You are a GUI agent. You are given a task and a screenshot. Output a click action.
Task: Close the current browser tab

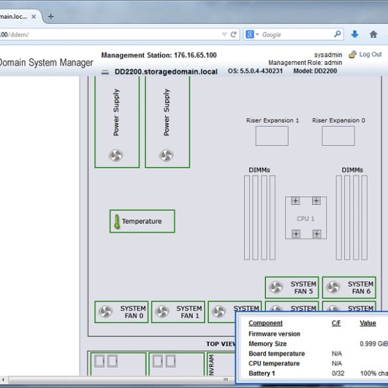click(34, 17)
